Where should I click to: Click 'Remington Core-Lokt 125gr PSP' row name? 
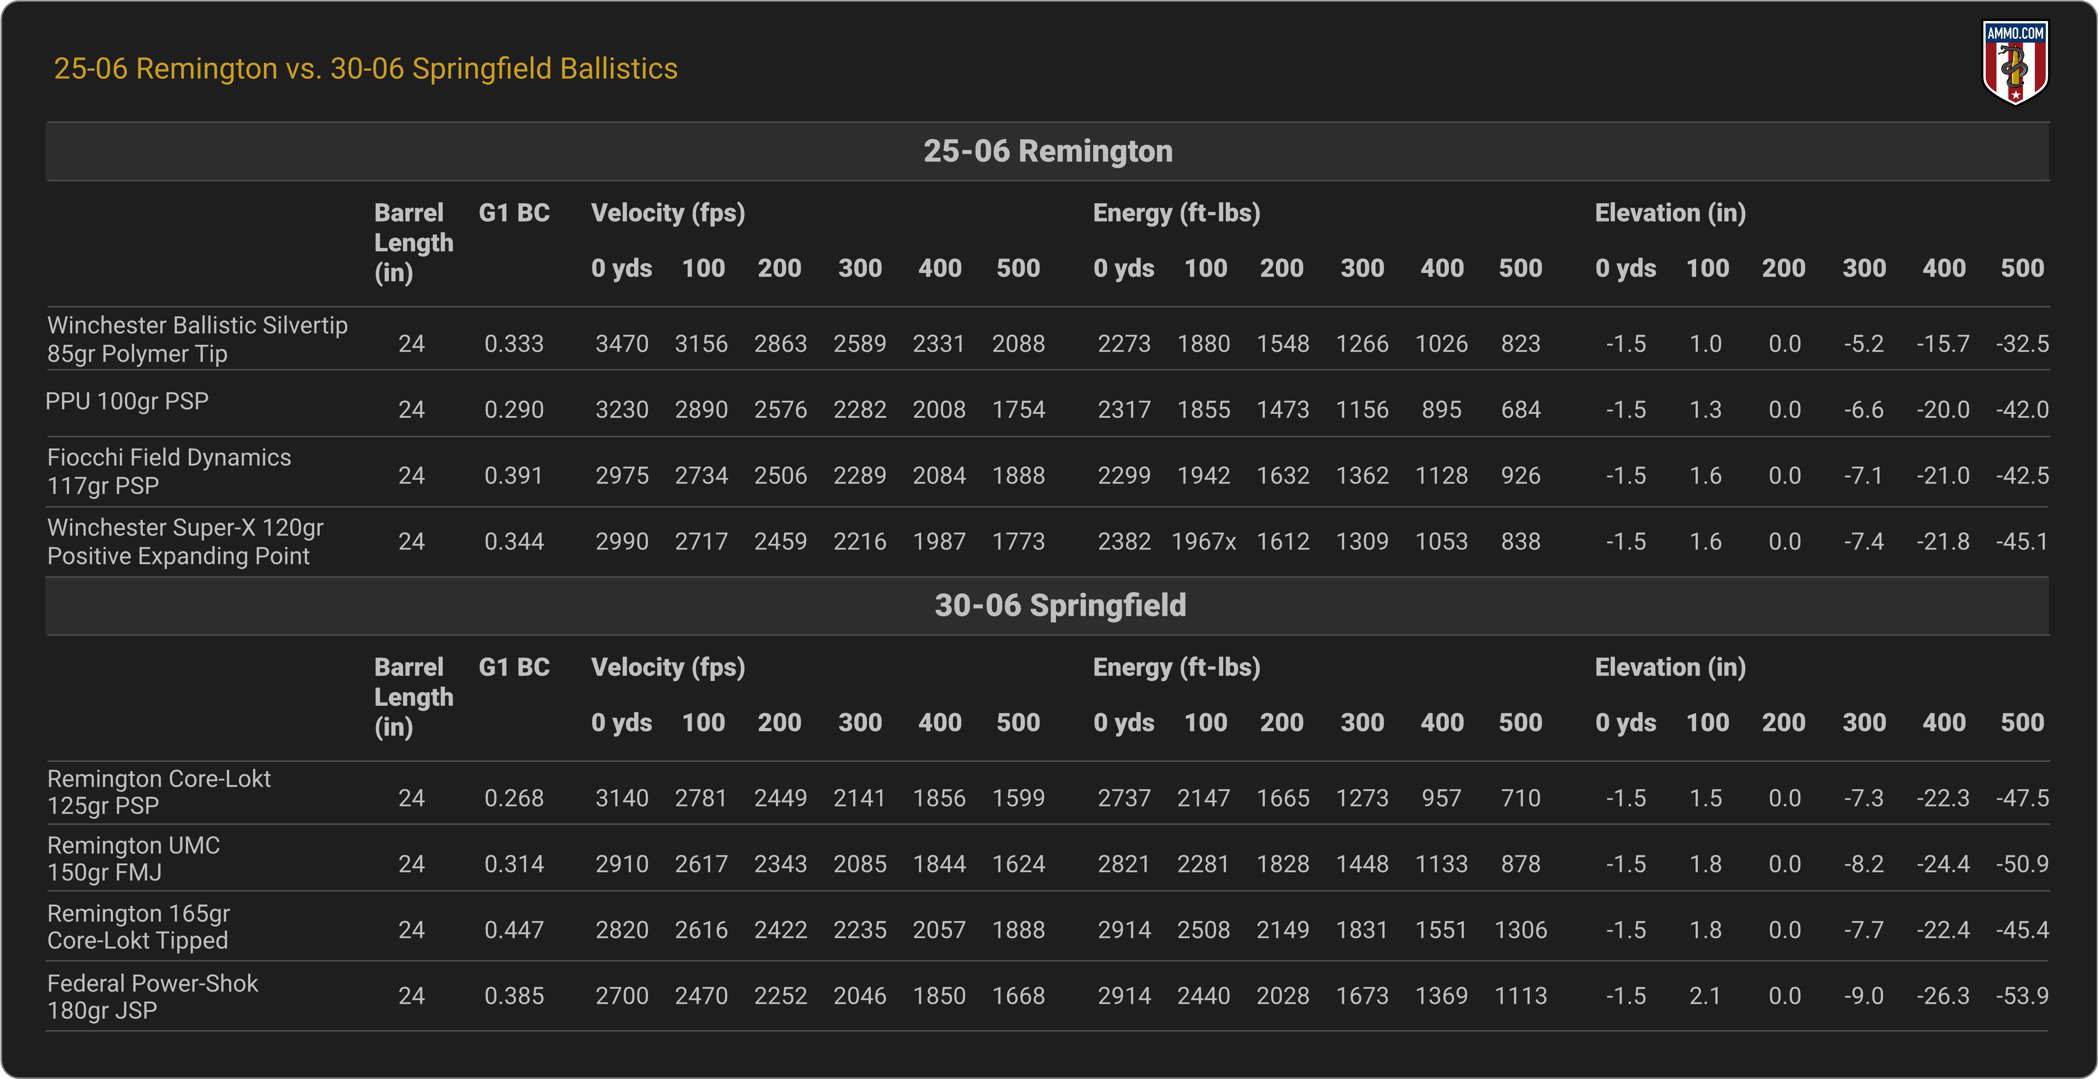point(159,792)
